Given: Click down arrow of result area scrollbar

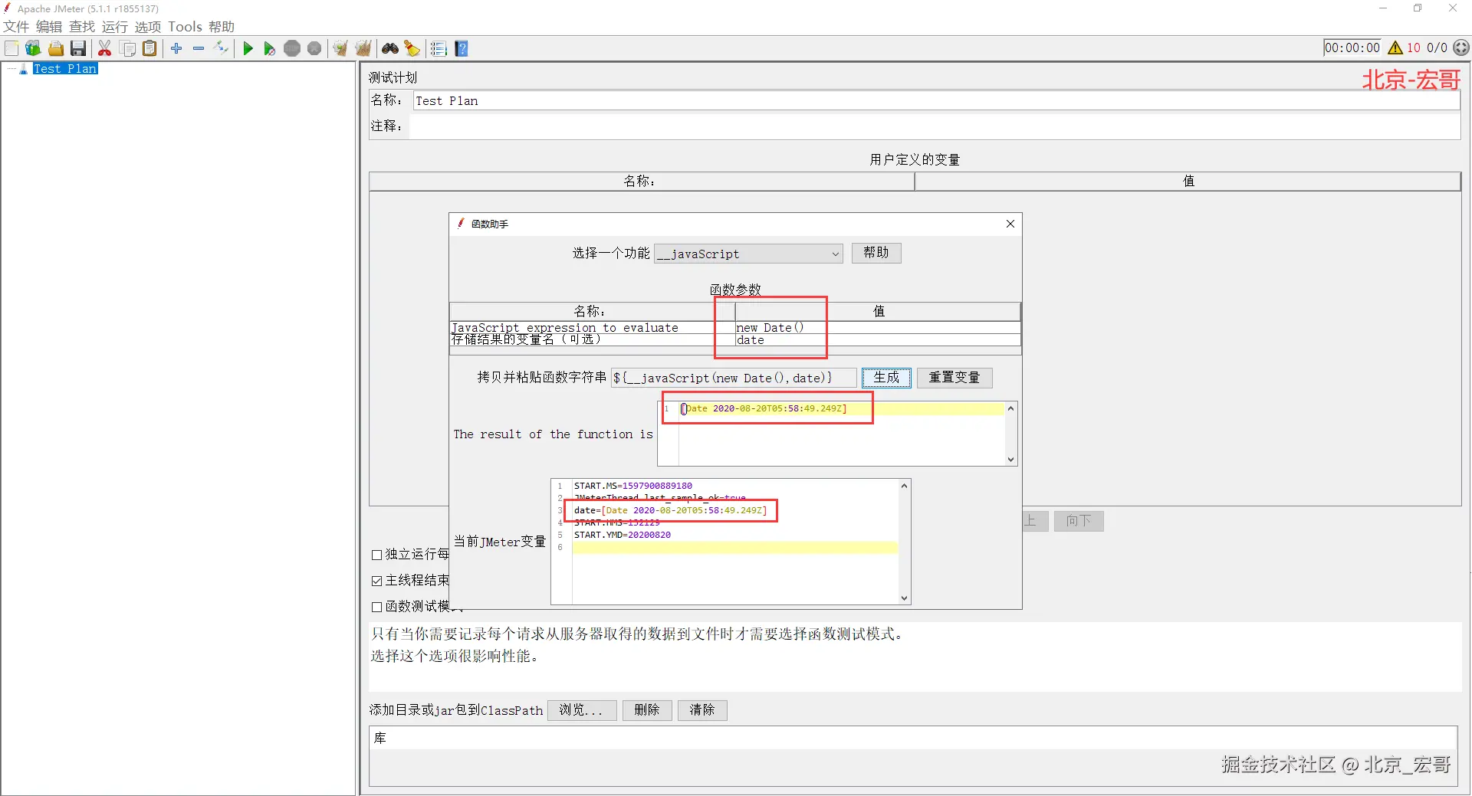Looking at the screenshot, I should (1011, 460).
